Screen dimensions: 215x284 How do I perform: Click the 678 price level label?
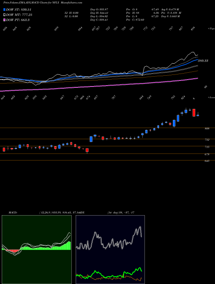pyautogui.click(x=207, y=154)
